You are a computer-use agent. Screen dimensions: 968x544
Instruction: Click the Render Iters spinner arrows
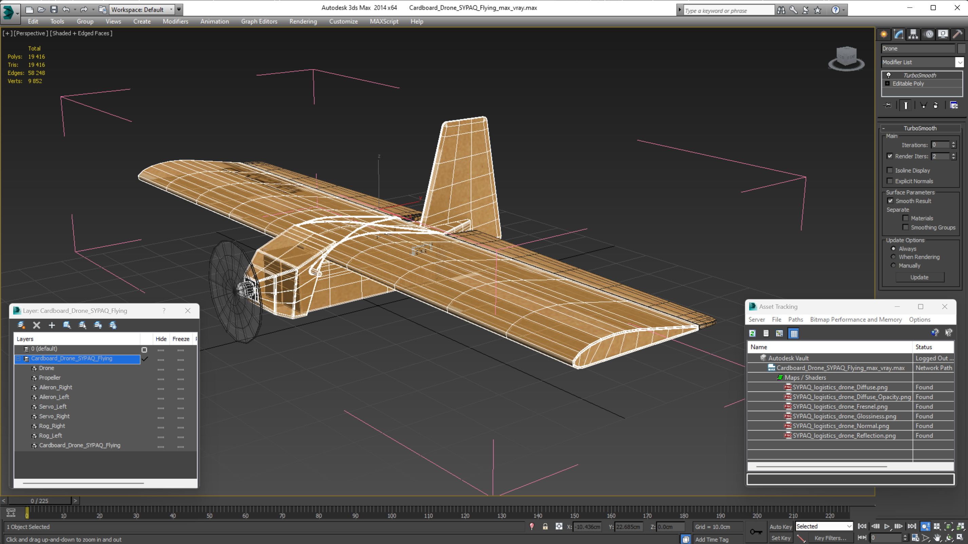point(953,156)
